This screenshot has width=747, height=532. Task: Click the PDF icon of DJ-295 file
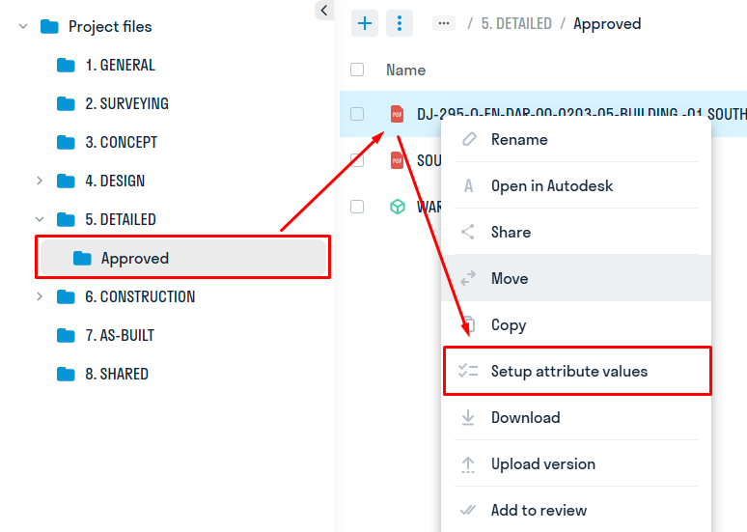(397, 114)
